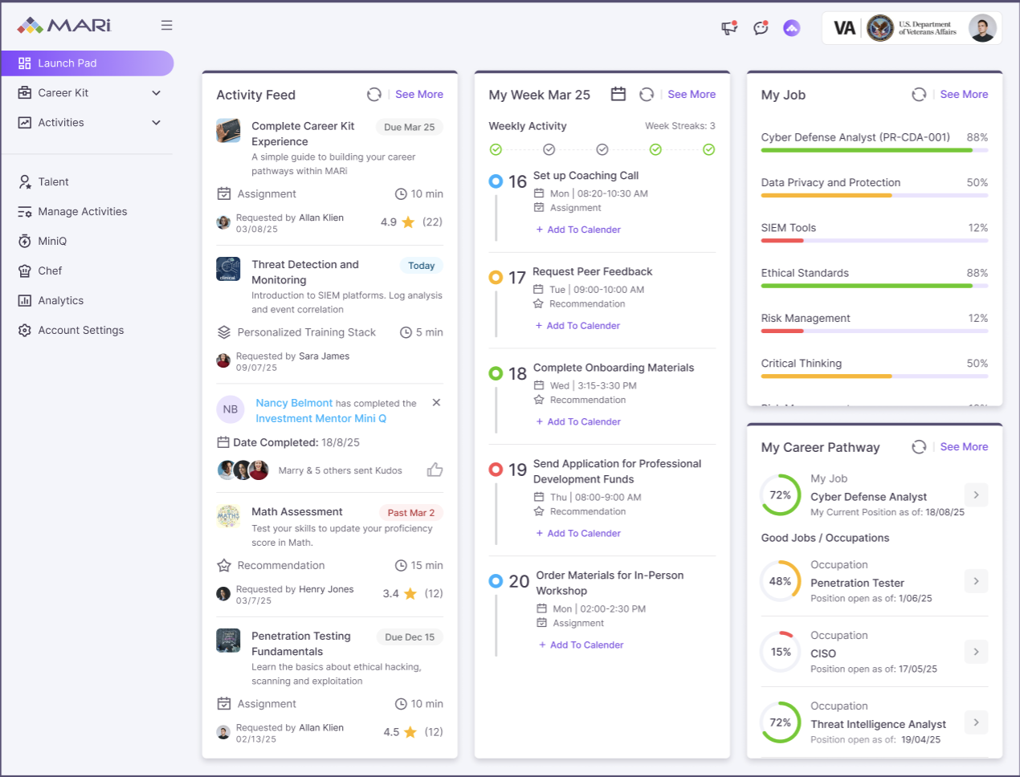Click the Complete Career Kit Experience thumbnail

pos(228,131)
